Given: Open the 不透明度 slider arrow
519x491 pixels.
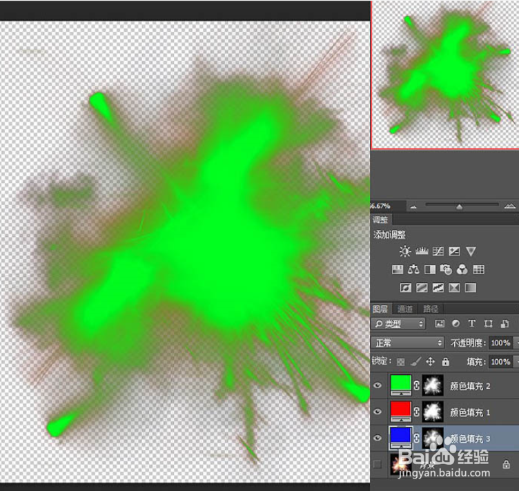Looking at the screenshot, I should click(516, 343).
